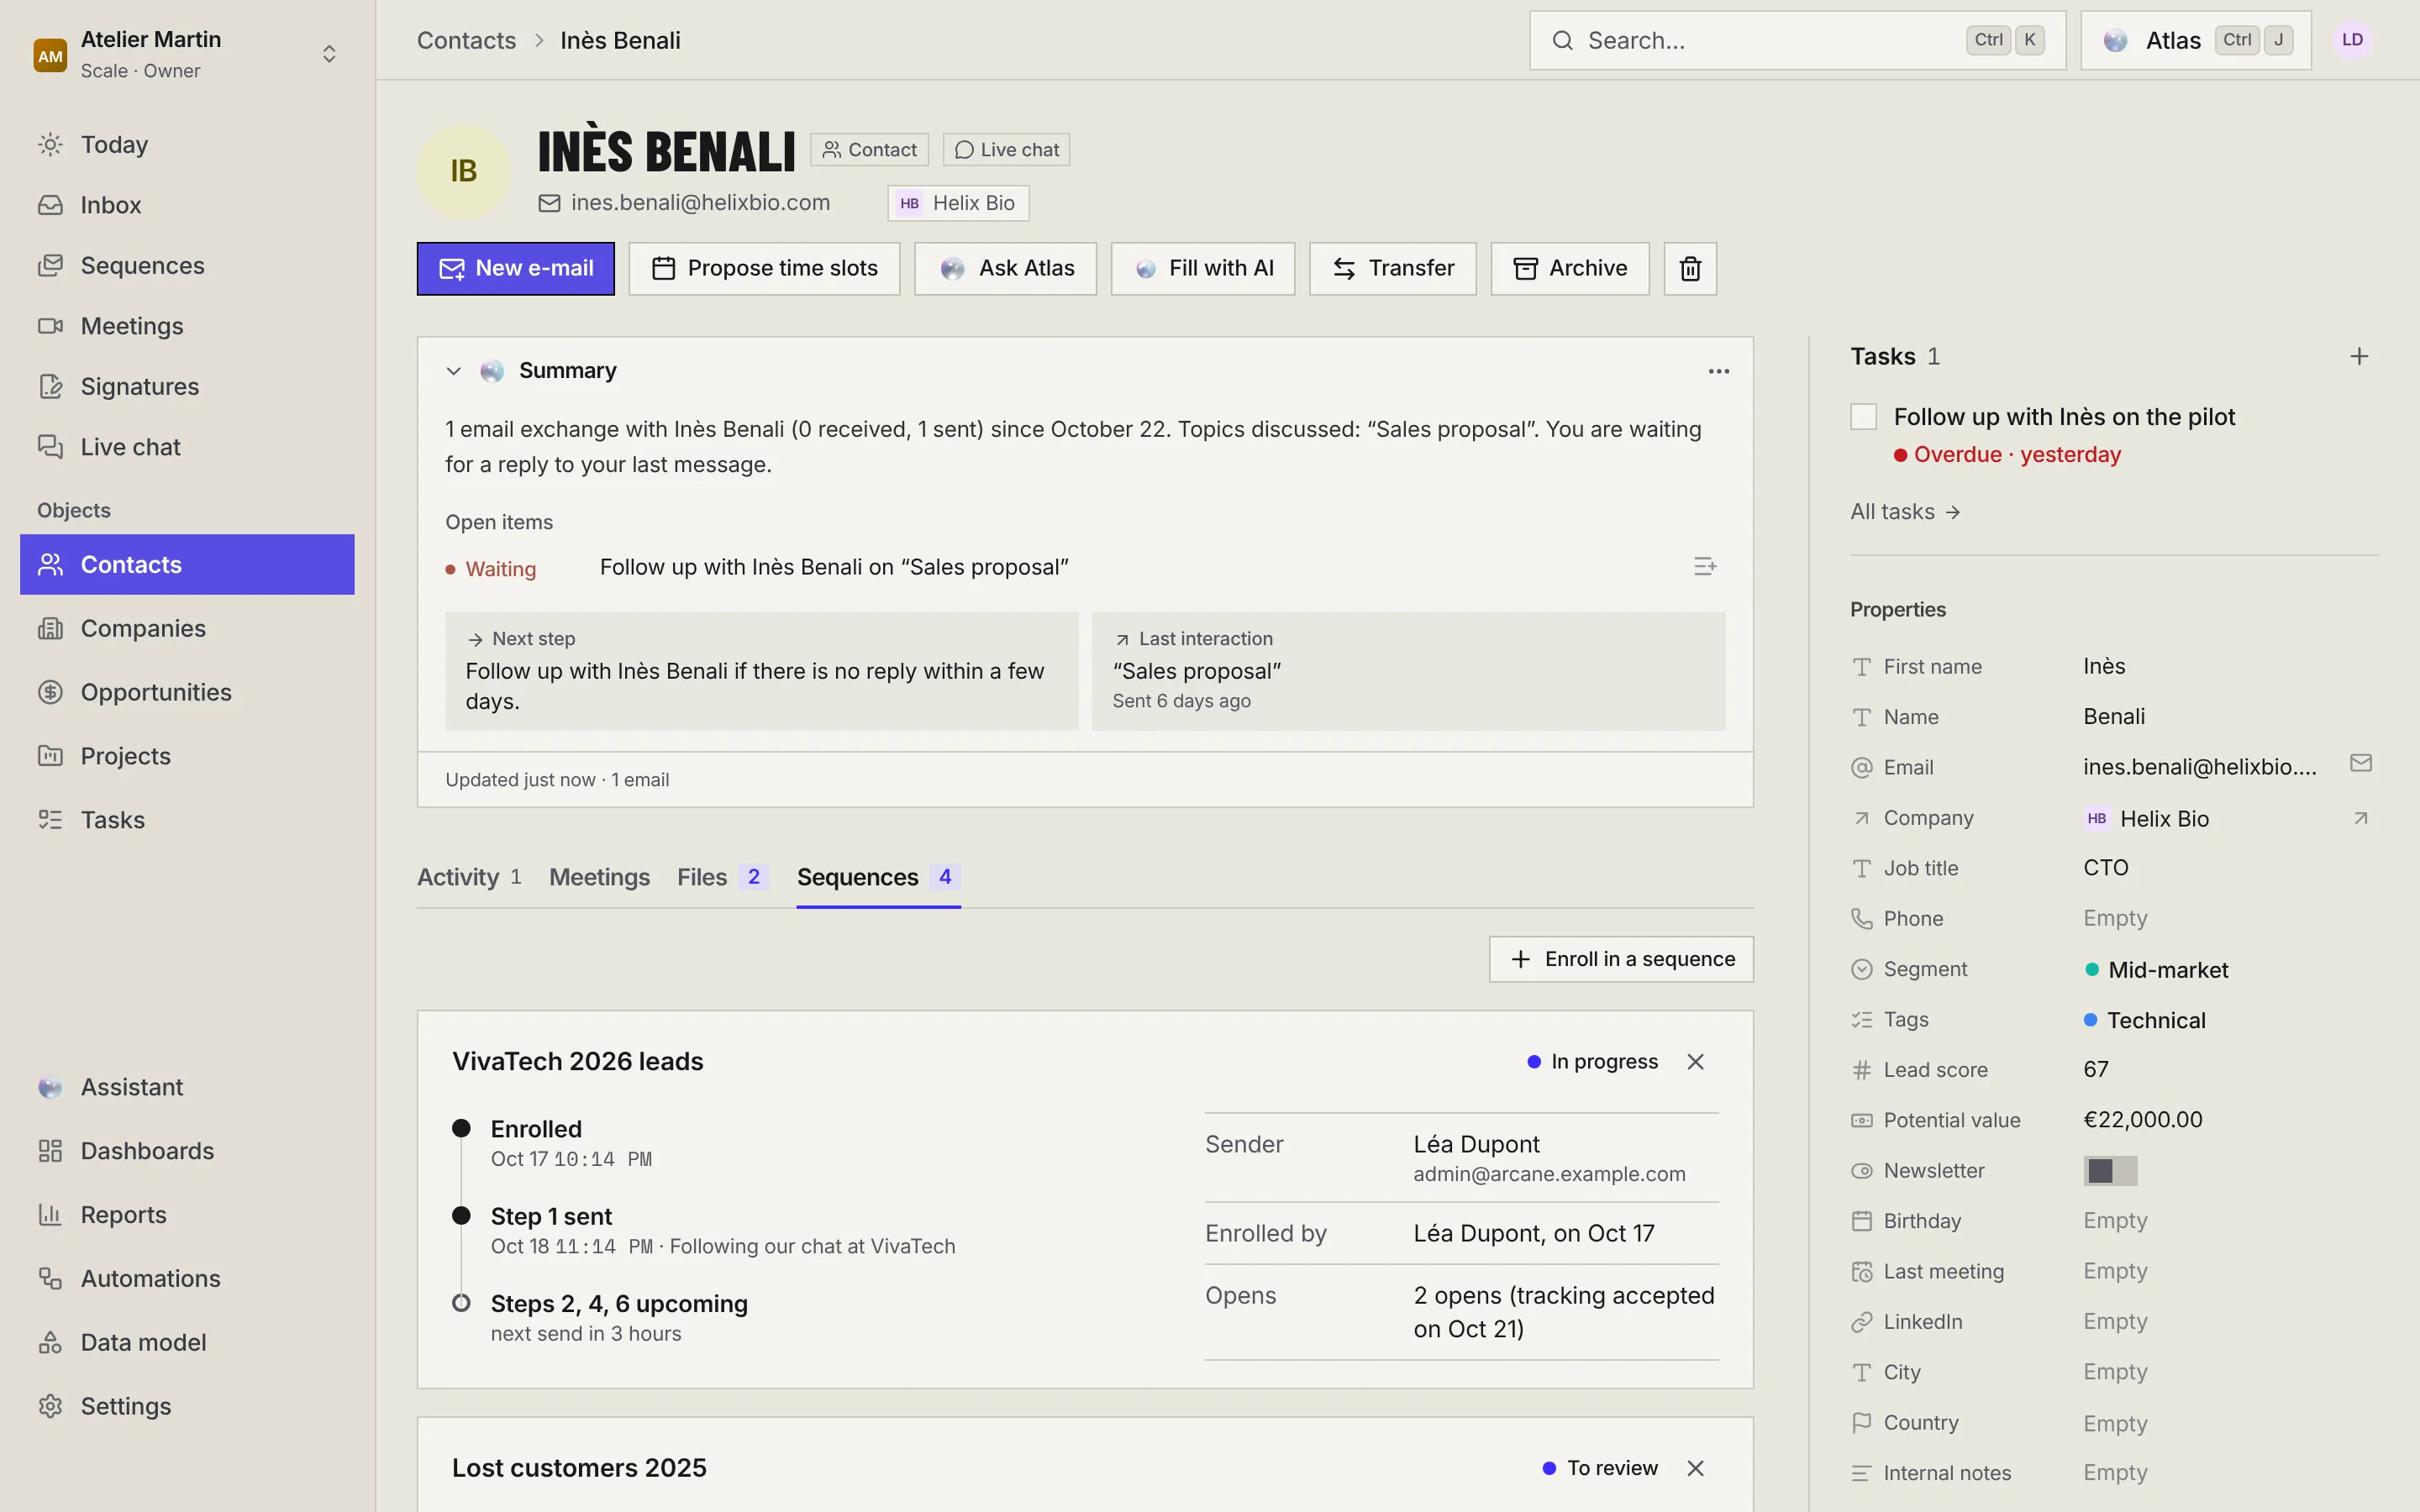2420x1512 pixels.
Task: Remove Lost customers 2025 sequence enrollment
Action: click(1695, 1468)
